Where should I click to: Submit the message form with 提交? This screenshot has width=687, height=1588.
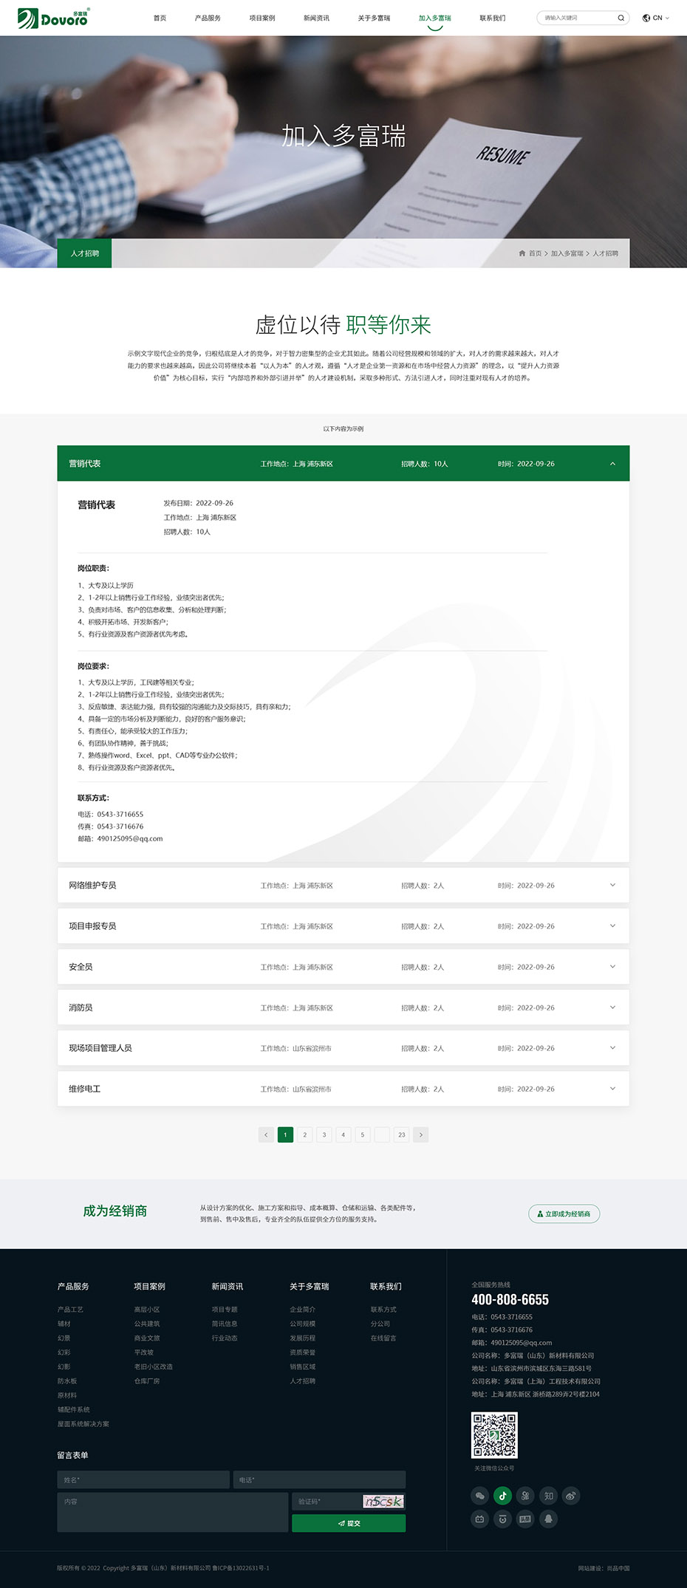[x=349, y=1523]
